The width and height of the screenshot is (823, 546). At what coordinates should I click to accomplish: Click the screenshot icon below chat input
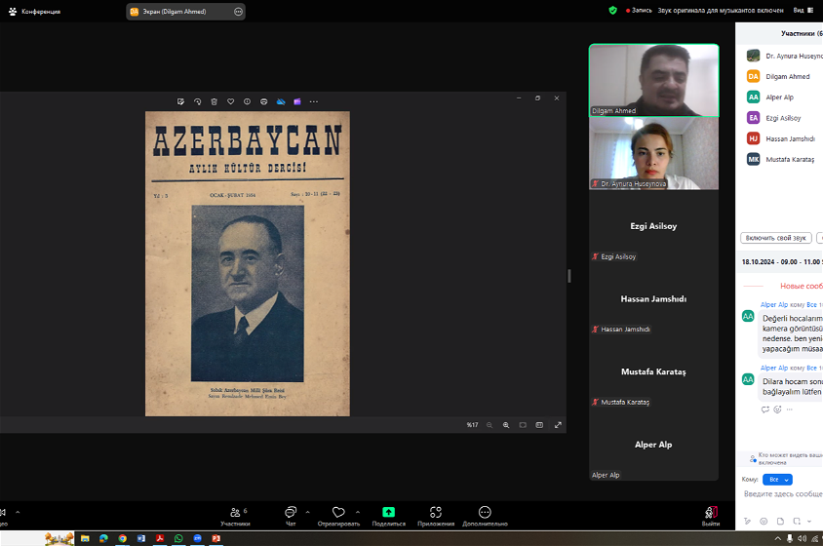pos(797,521)
